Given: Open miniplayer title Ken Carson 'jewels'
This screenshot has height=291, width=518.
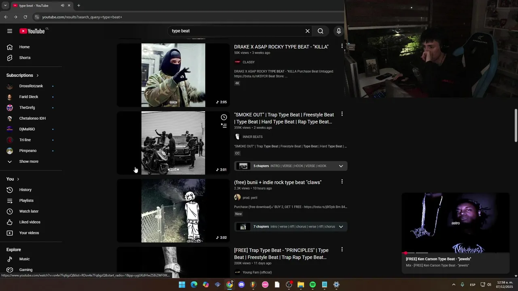Looking at the screenshot, I should [x=438, y=259].
